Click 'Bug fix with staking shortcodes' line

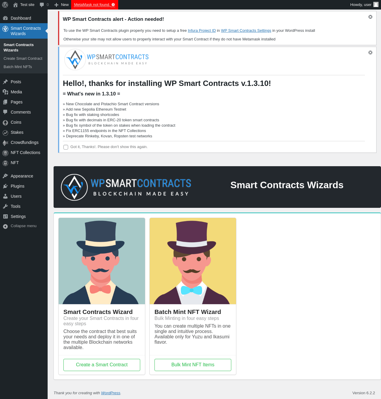[x=91, y=115]
